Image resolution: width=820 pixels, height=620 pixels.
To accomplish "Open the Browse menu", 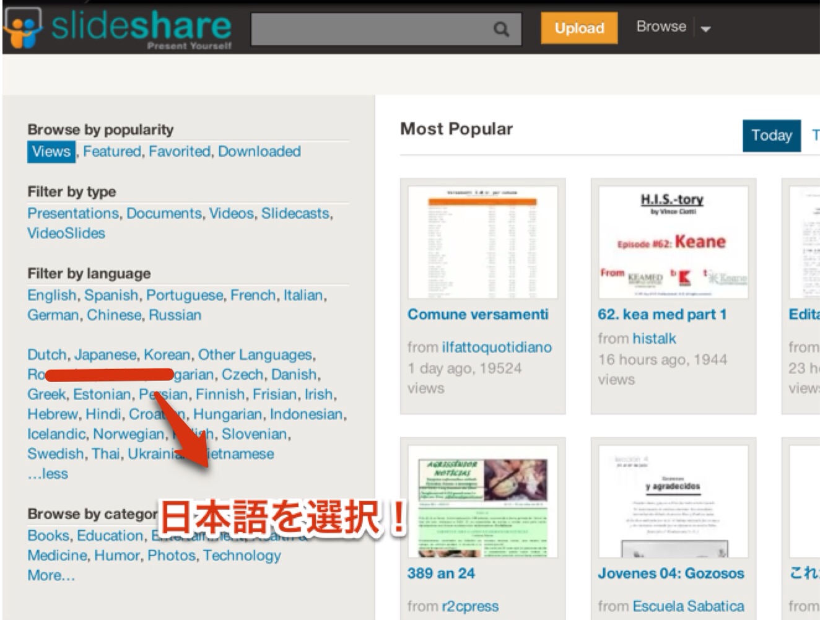I will pyautogui.click(x=661, y=27).
